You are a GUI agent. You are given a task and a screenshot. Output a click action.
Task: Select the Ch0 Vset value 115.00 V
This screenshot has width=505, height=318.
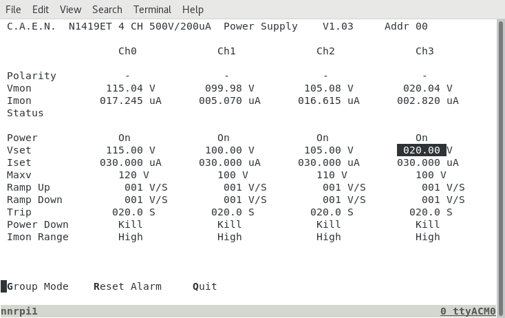(x=130, y=150)
